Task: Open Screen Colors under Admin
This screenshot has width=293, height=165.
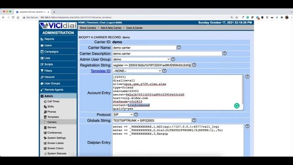Action: (55, 148)
